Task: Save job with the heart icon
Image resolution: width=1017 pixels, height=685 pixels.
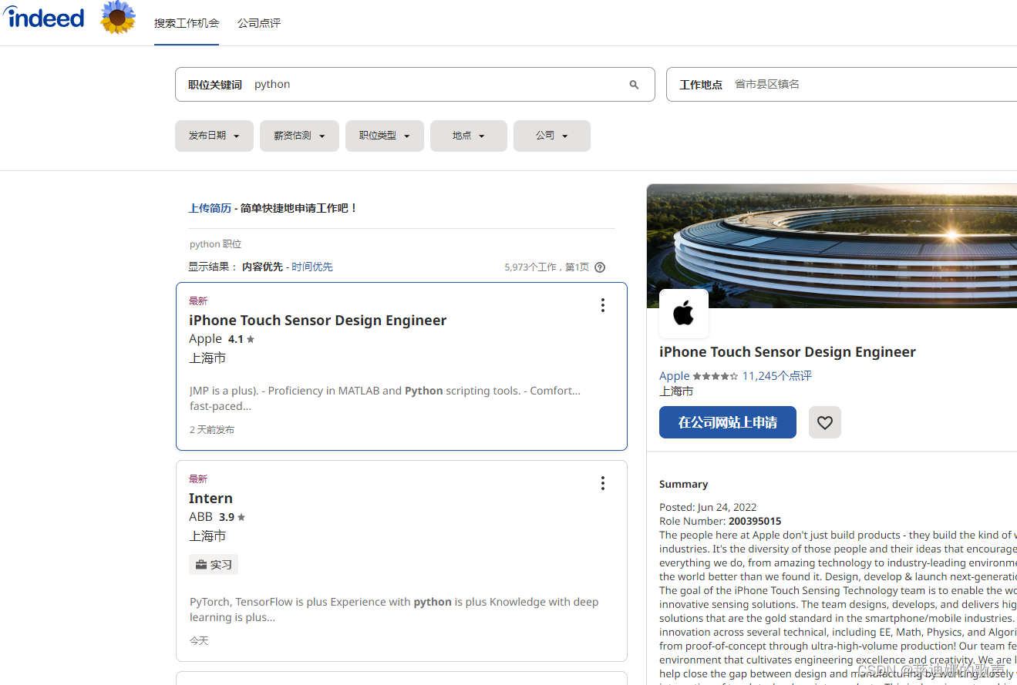Action: click(x=825, y=422)
